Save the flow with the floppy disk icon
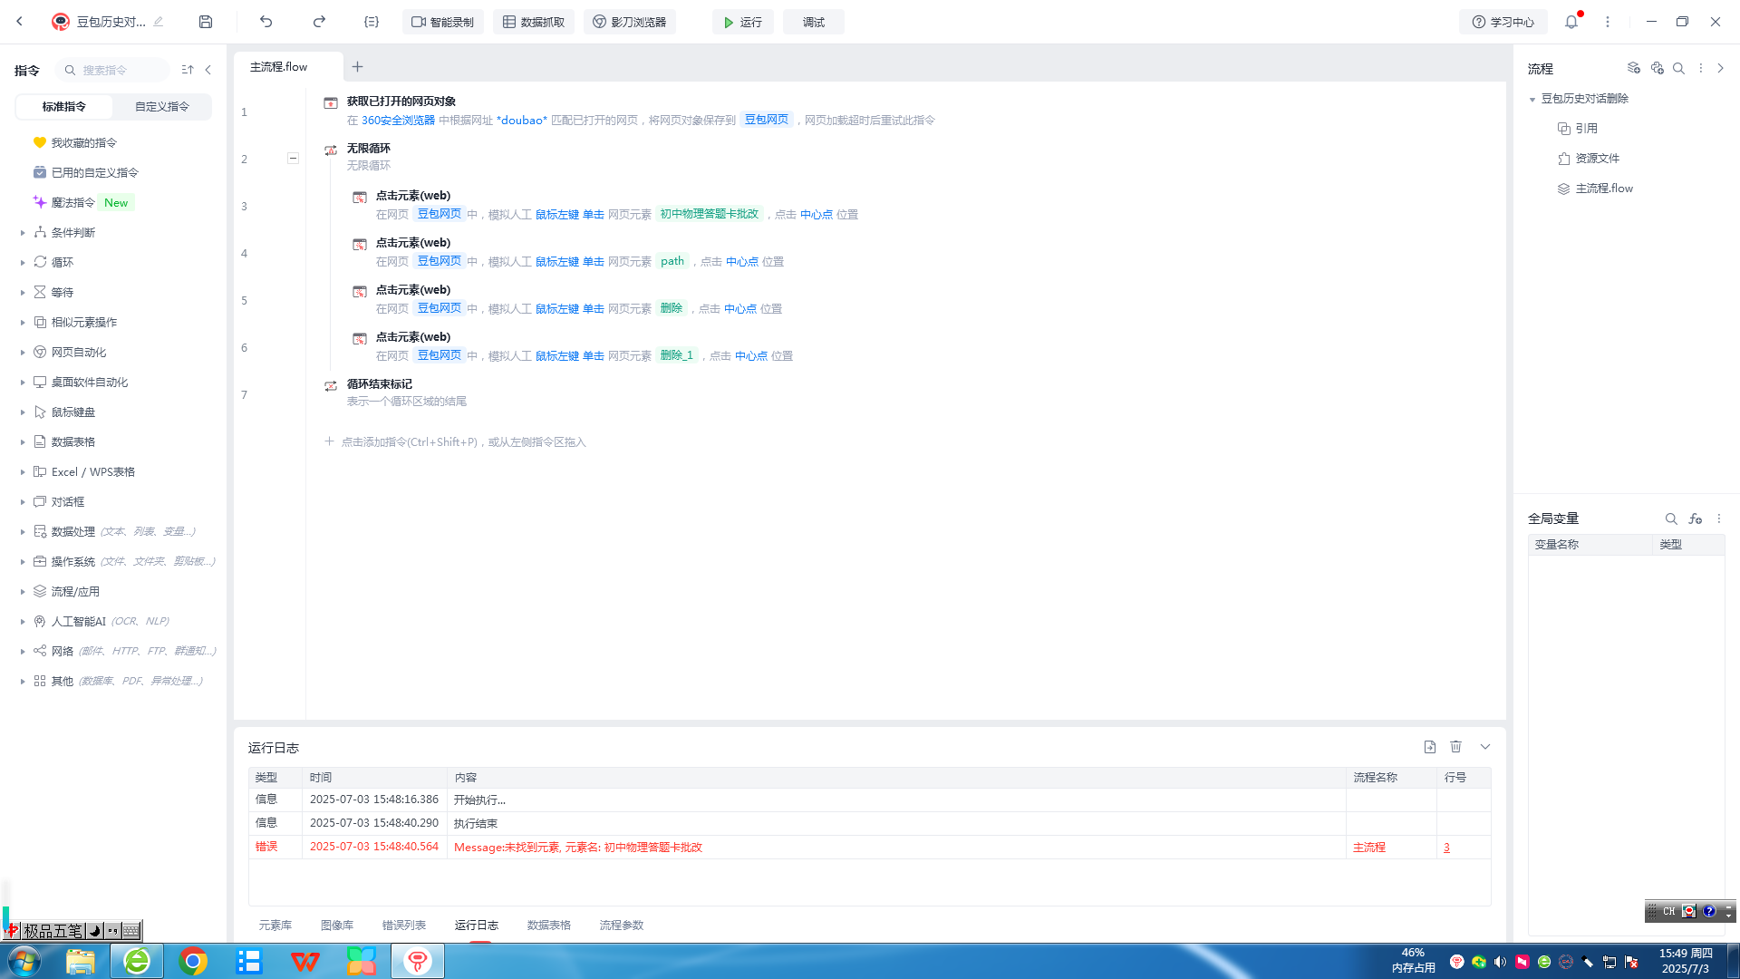The height and width of the screenshot is (979, 1740). (206, 22)
